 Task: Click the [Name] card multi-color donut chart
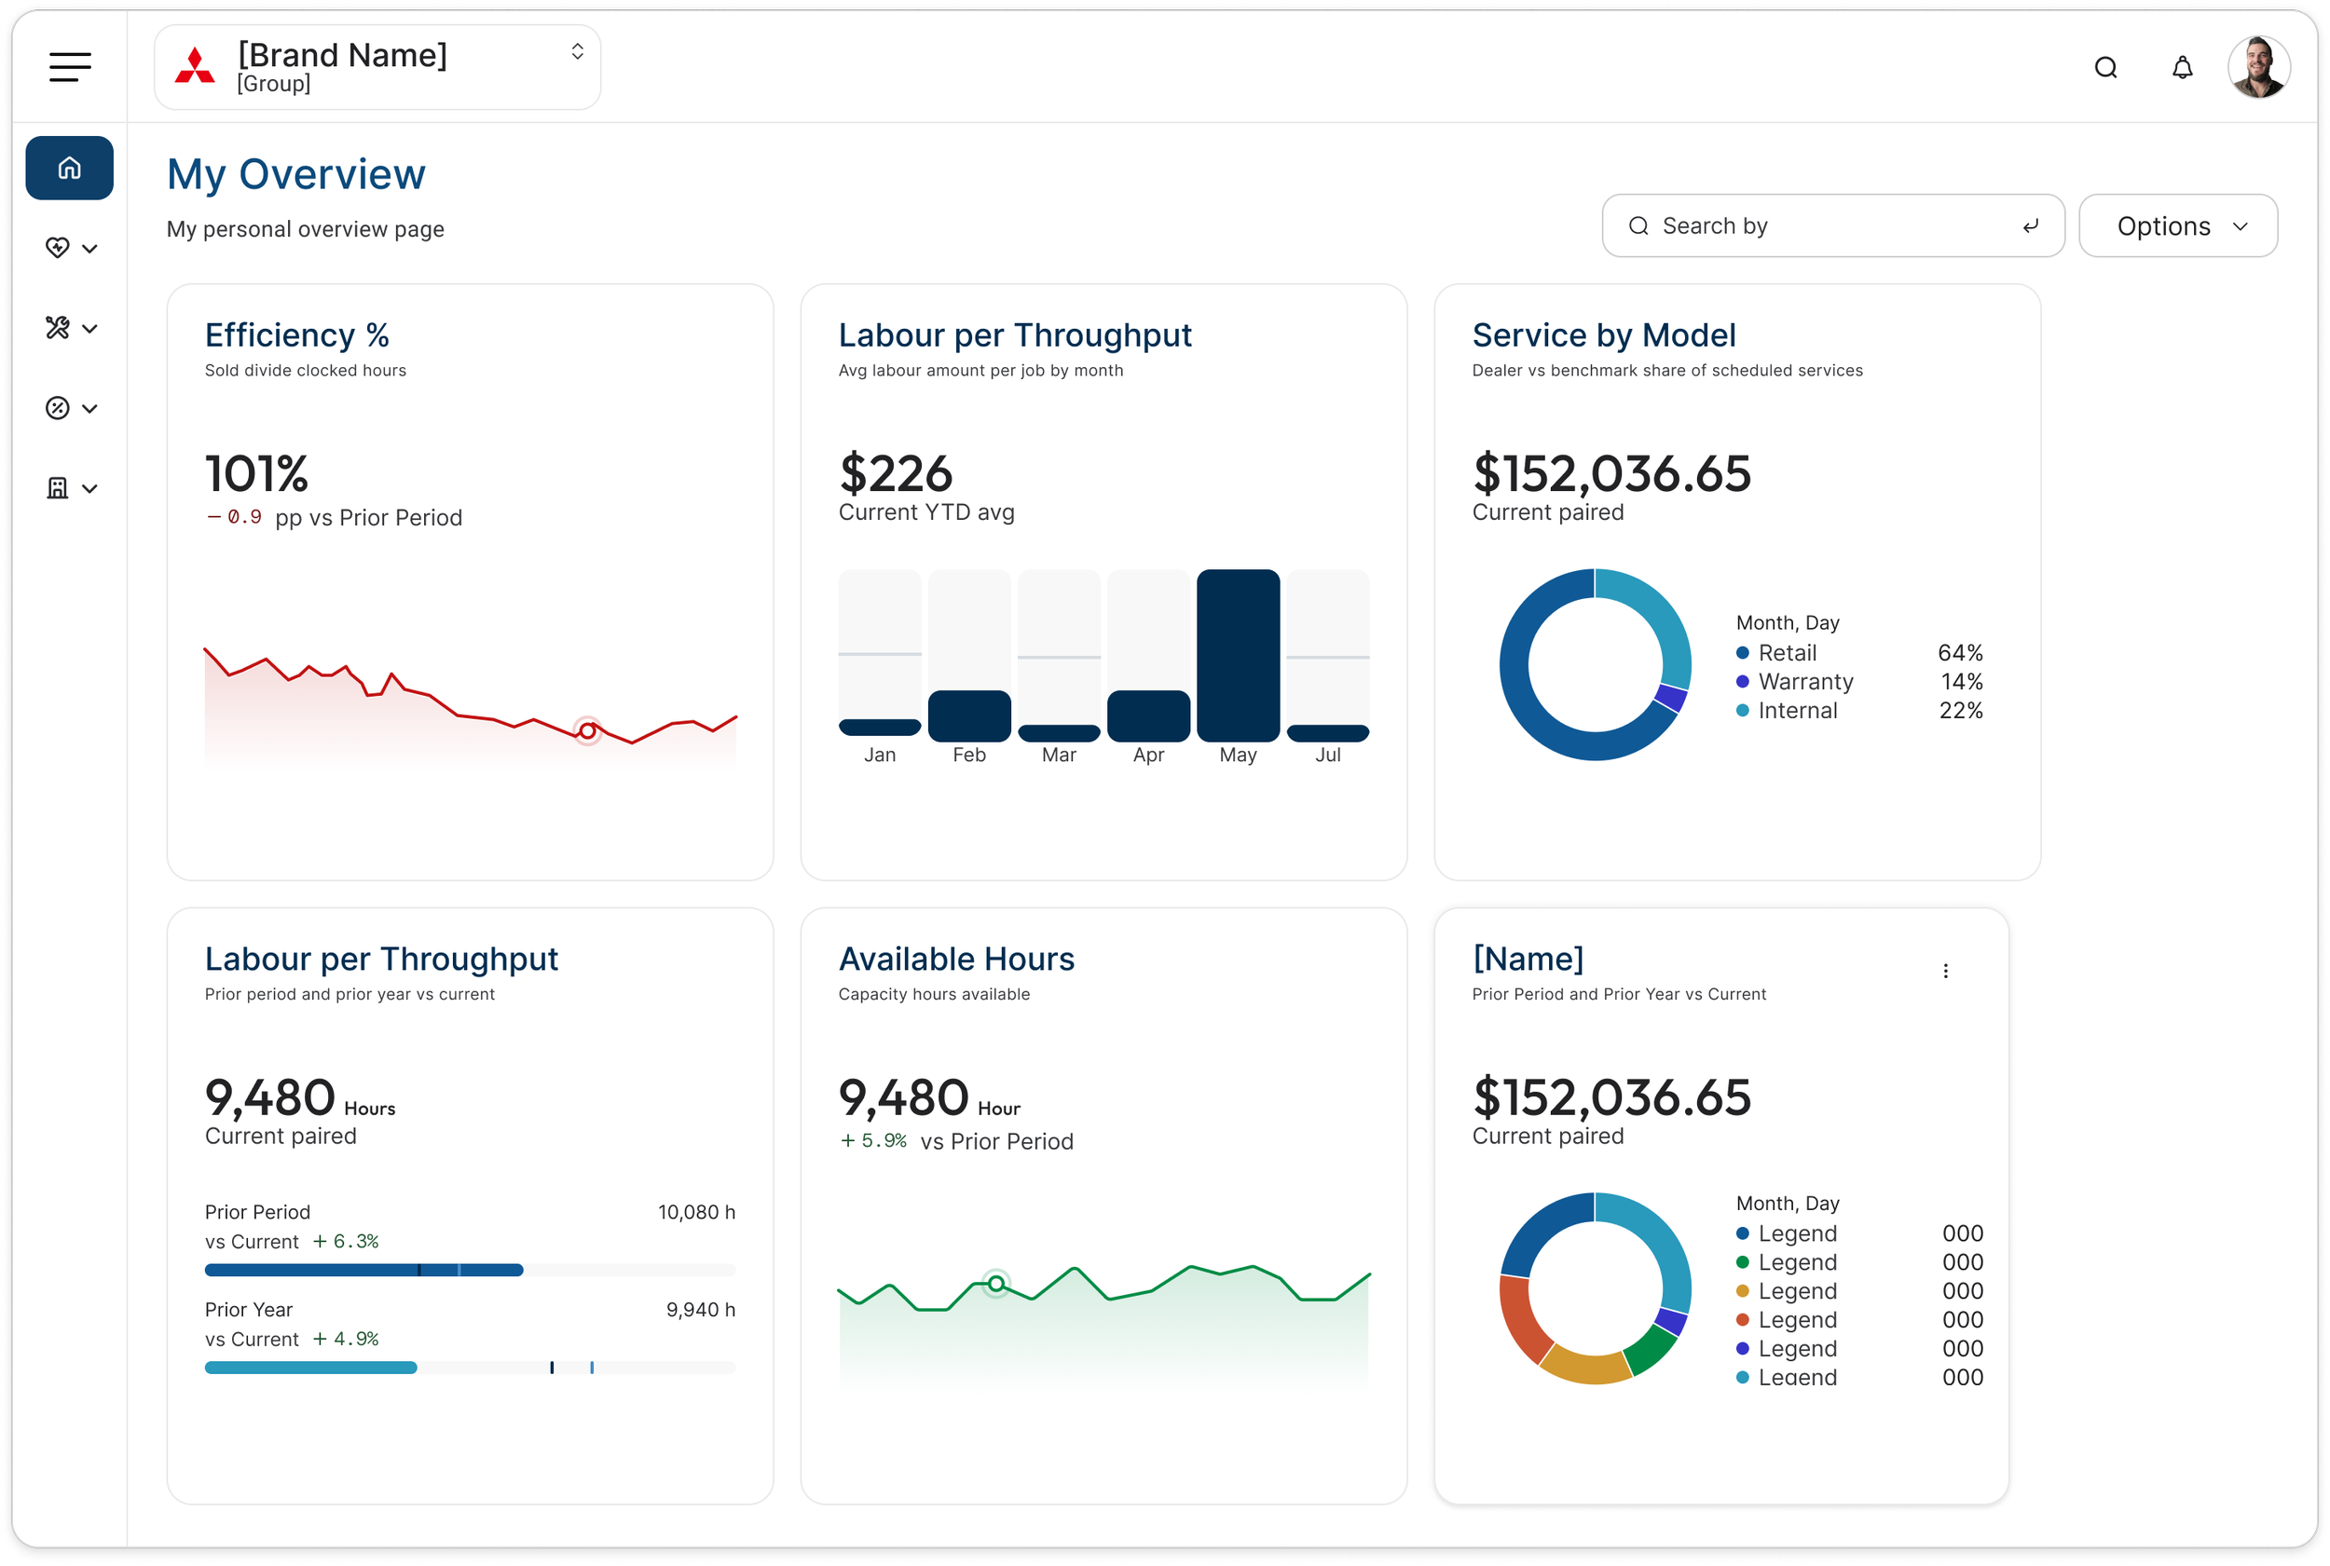click(1595, 1288)
